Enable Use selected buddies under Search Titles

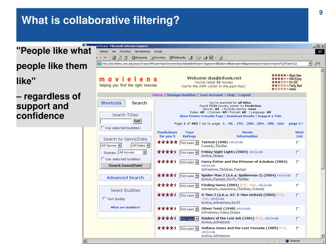pyautogui.click(x=103, y=128)
